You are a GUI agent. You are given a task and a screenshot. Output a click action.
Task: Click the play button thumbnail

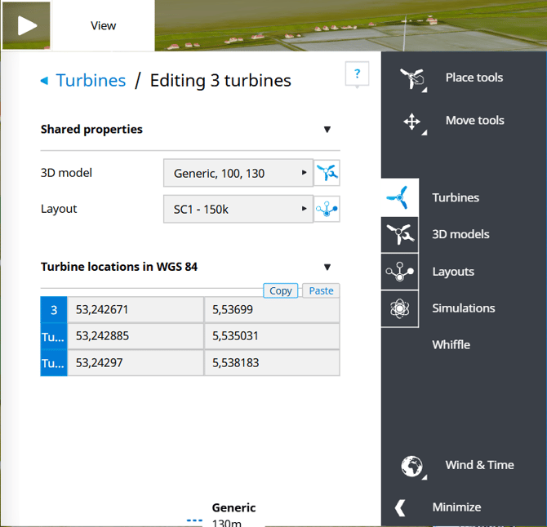(26, 25)
